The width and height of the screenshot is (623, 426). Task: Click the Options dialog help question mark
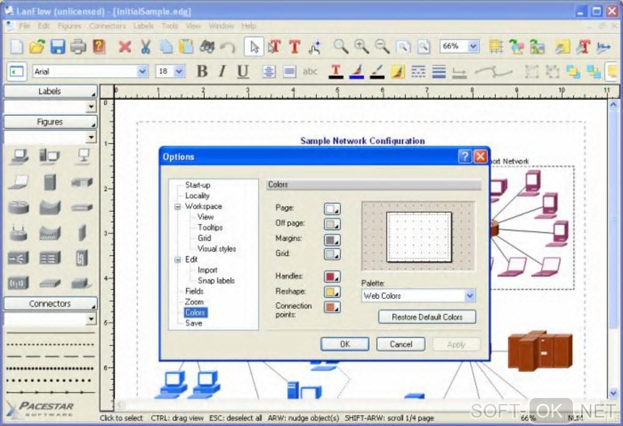click(465, 156)
